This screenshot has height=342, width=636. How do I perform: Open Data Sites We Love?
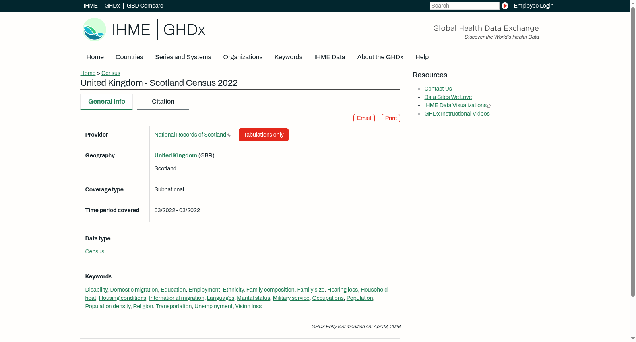click(448, 97)
